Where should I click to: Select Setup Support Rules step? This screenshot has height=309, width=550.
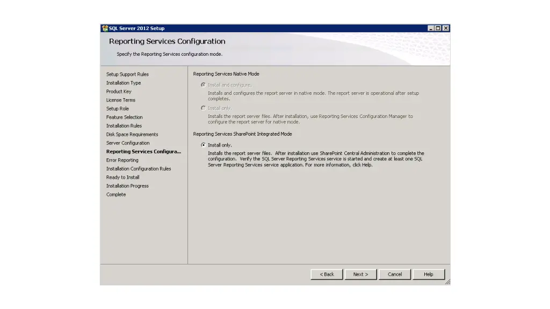point(127,75)
